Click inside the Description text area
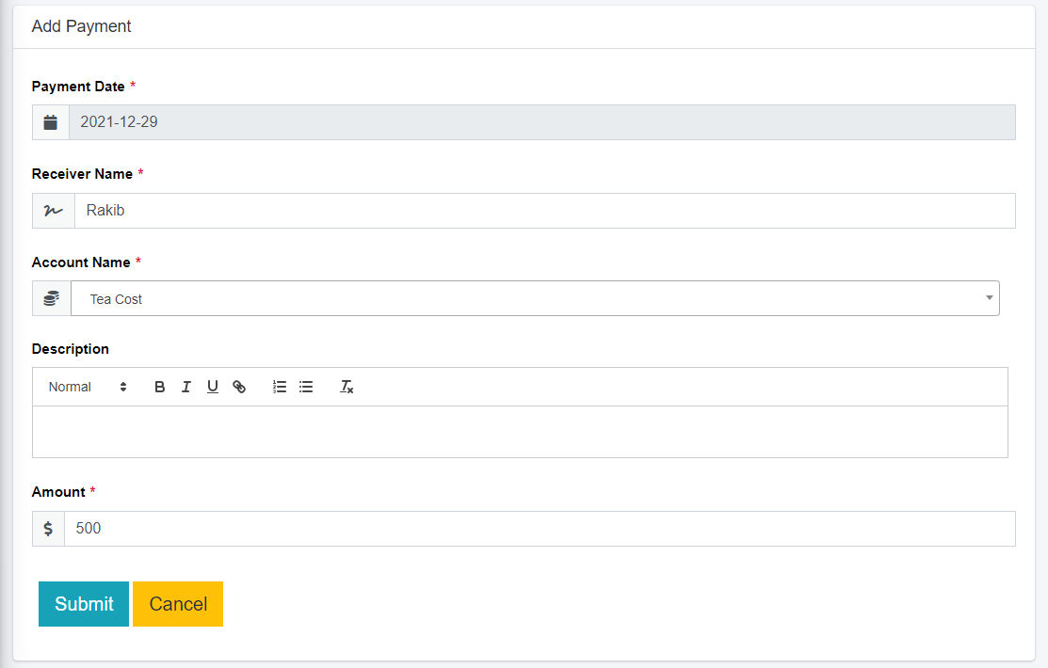 (520, 432)
